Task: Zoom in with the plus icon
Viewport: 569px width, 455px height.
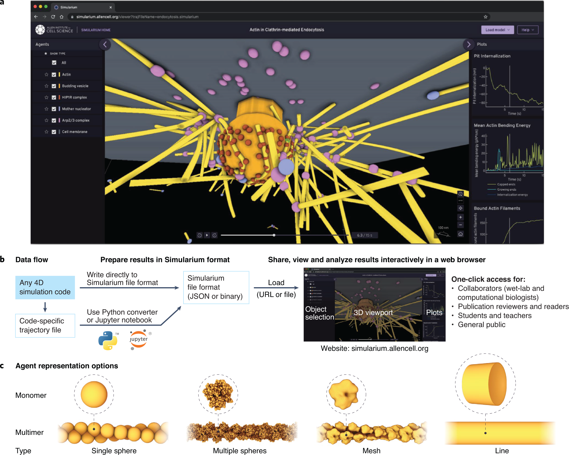Action: pyautogui.click(x=460, y=217)
